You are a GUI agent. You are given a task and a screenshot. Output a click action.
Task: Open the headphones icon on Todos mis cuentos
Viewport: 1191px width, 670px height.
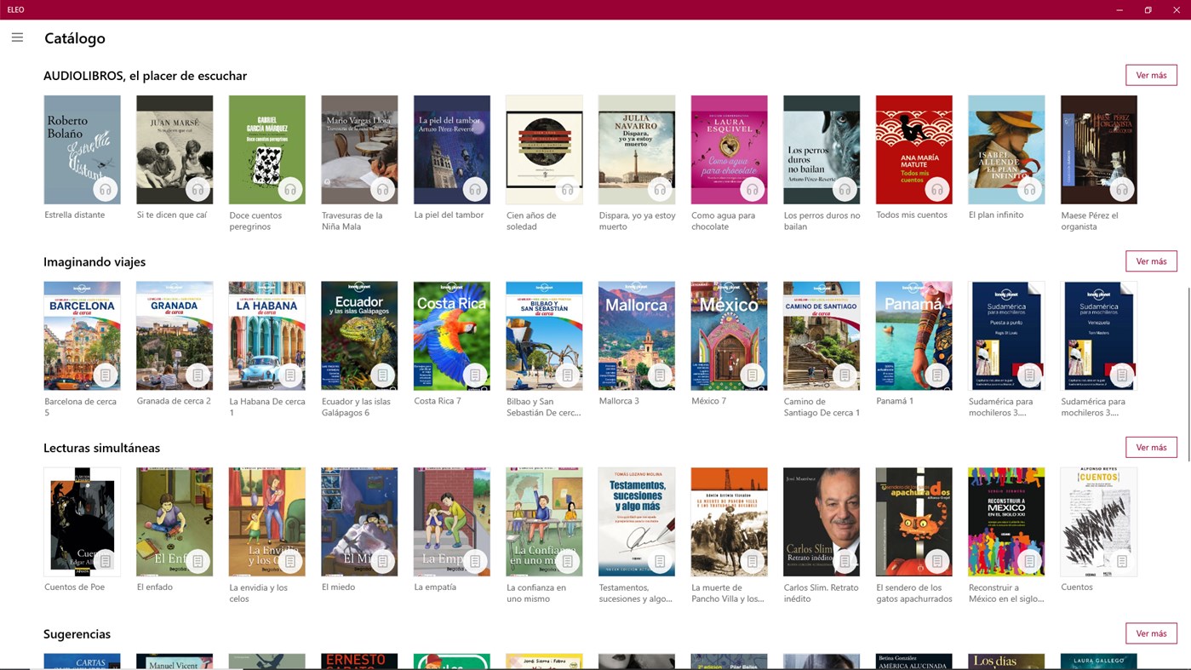pos(937,189)
